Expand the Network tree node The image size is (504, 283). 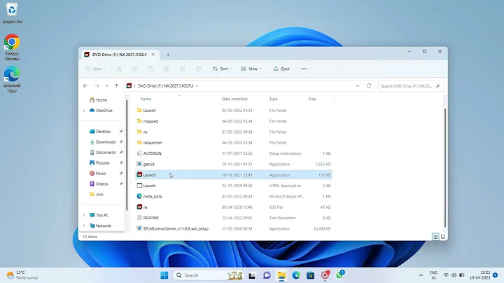pos(84,226)
